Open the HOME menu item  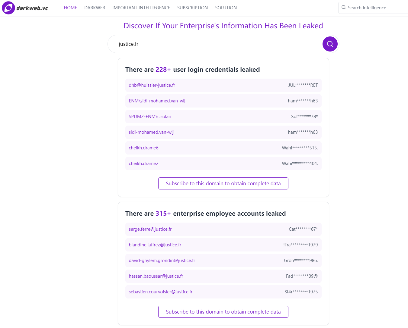coord(70,8)
